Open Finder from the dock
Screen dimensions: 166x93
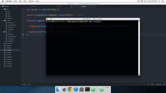point(58,89)
